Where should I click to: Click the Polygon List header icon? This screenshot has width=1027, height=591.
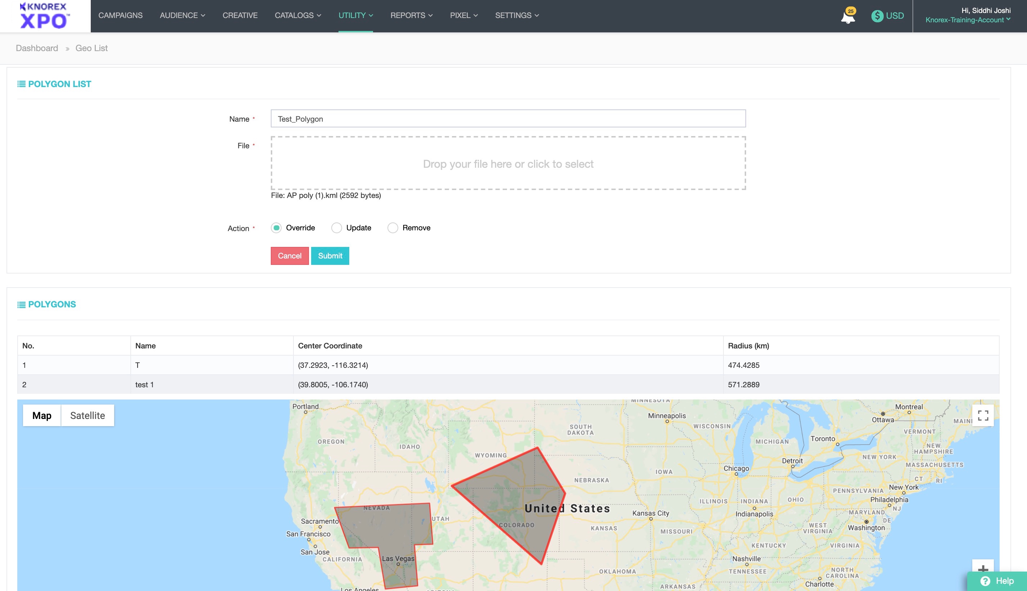[x=21, y=84]
